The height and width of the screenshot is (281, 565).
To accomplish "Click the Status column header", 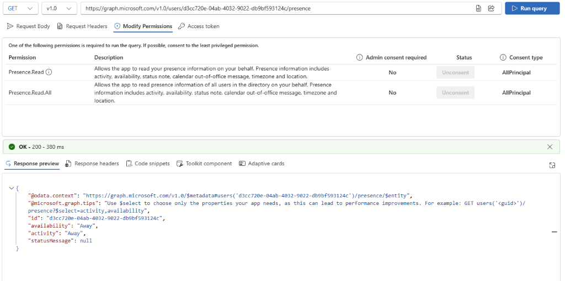I will coord(464,57).
